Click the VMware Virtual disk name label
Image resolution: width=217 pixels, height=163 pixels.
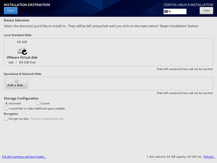22,57
